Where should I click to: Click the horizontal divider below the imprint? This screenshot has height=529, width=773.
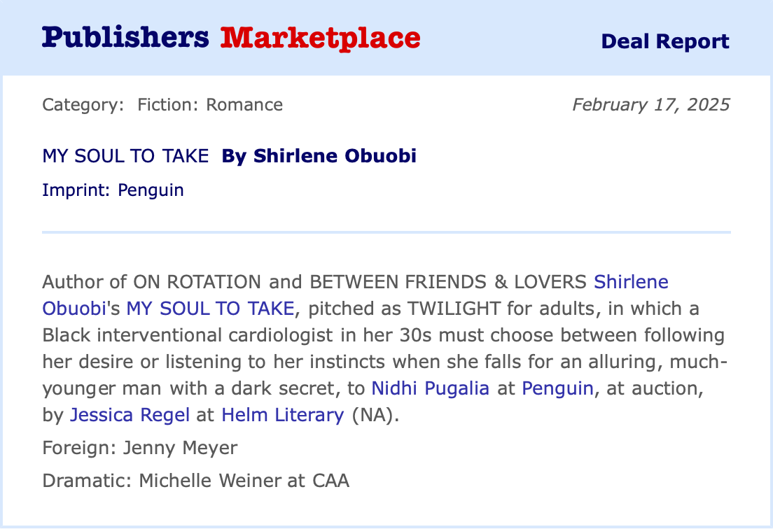pos(386,232)
